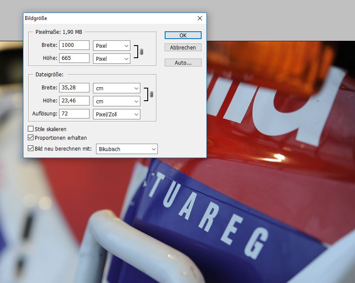Open the Pixel/Zoll resolution unit dropdown
This screenshot has height=283, width=355.
coord(117,114)
